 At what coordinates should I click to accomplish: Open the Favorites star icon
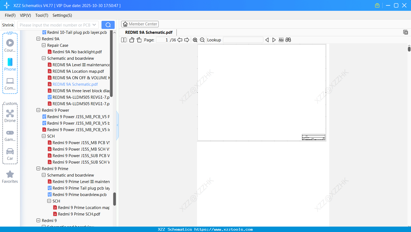tap(10, 177)
